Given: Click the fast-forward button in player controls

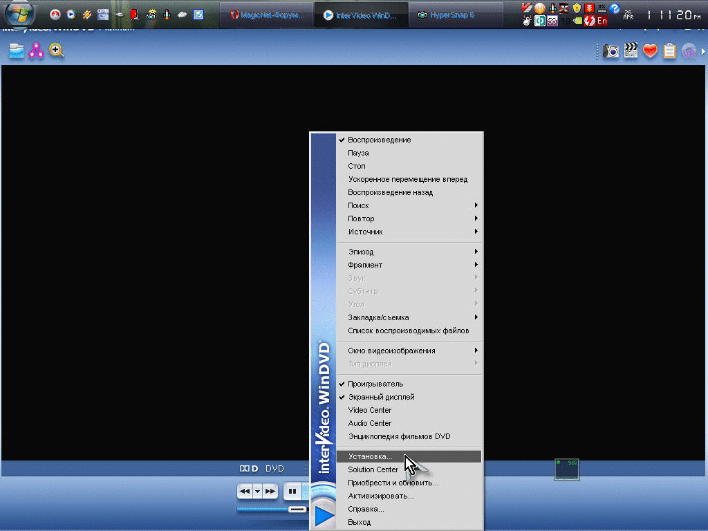Looking at the screenshot, I should click(270, 492).
